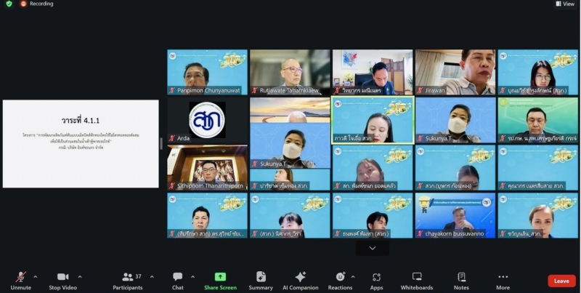Open the View layout menu
Screen dimensions: 581x293
(x=565, y=4)
